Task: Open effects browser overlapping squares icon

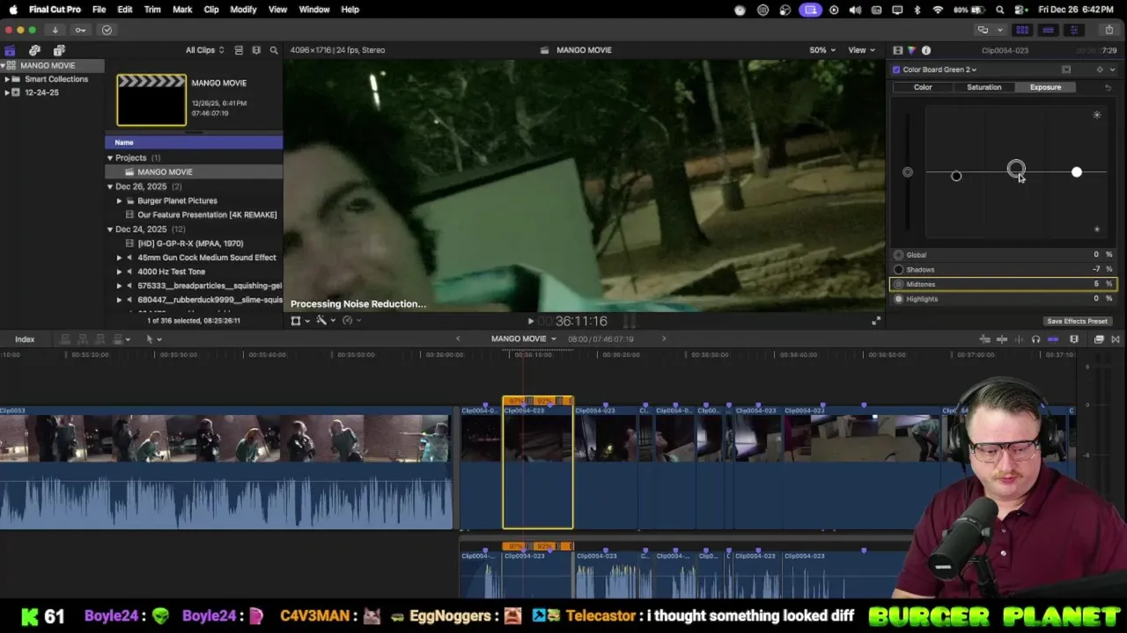Action: (1099, 339)
